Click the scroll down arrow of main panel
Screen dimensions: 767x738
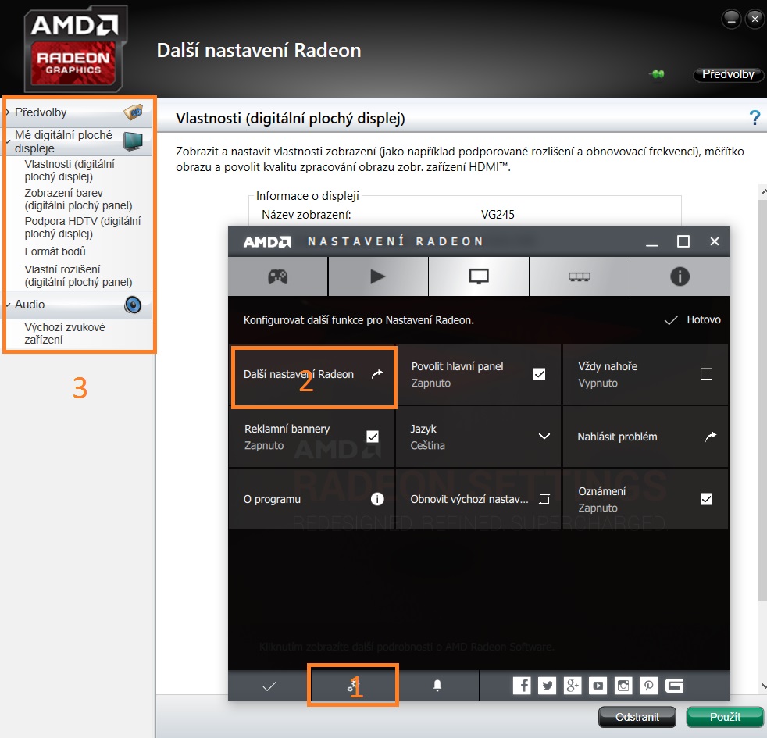pyautogui.click(x=763, y=686)
